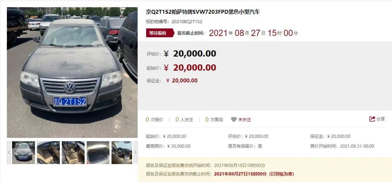This screenshot has height=183, width=392.
Task: Select the front seats interior thumbnail
Action: click(x=73, y=152)
